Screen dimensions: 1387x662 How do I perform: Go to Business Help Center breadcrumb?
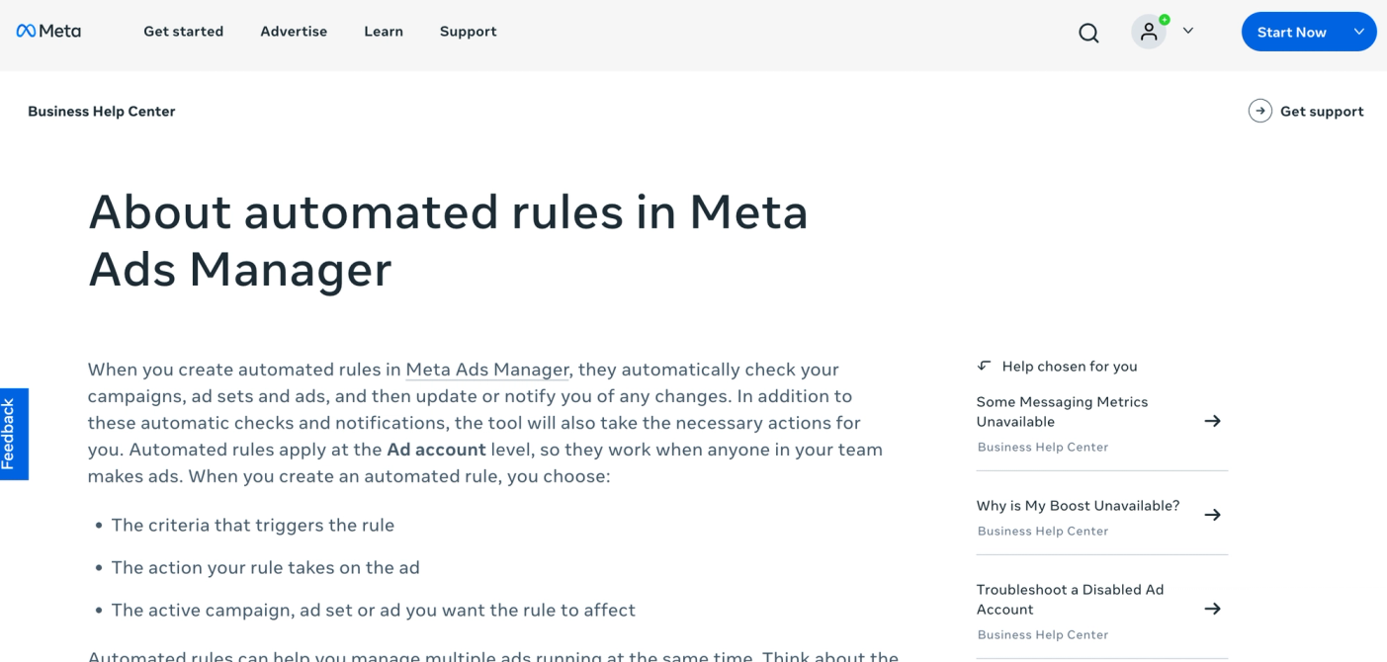pos(102,112)
